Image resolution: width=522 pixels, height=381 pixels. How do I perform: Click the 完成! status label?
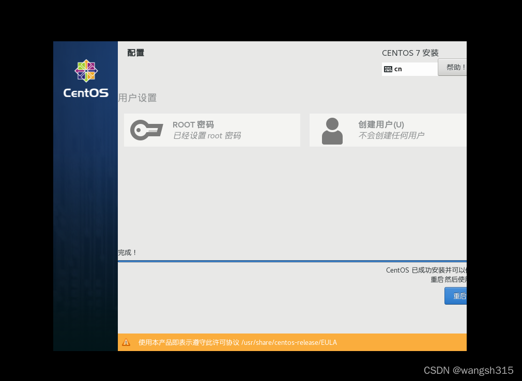pos(128,252)
